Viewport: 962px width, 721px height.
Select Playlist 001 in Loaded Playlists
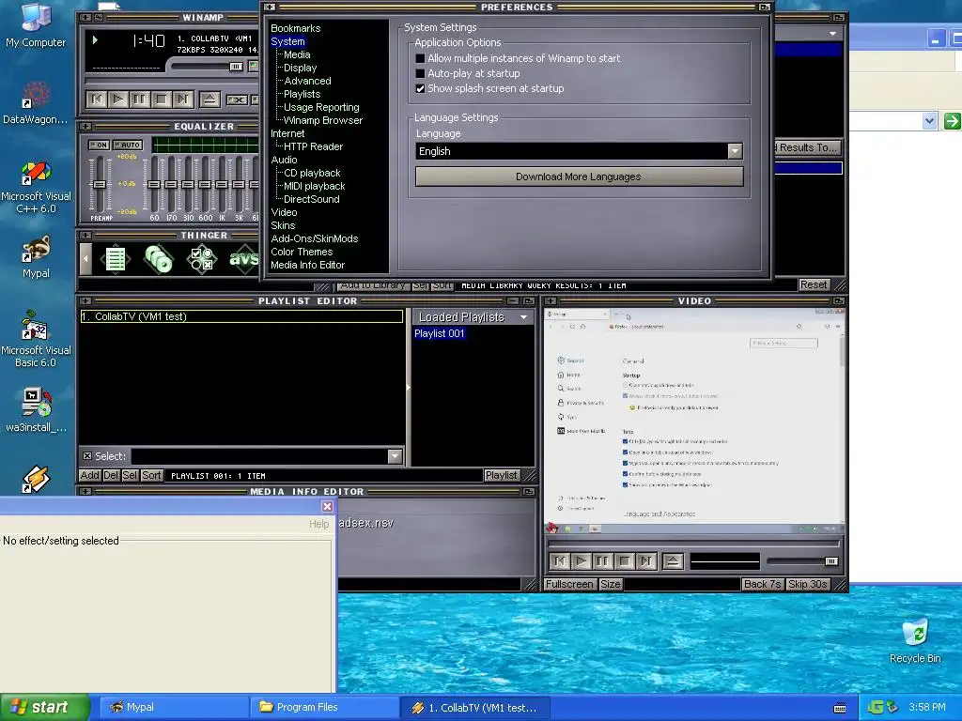pyautogui.click(x=440, y=333)
